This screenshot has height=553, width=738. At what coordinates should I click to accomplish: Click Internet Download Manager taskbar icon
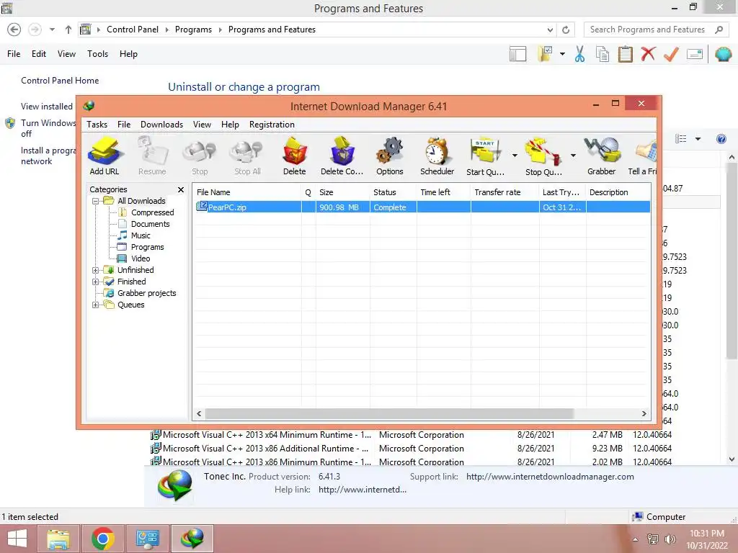[192, 539]
